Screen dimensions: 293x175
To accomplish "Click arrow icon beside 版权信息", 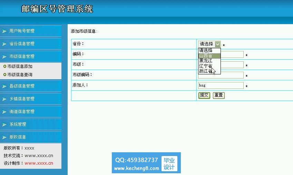I will click(x=4, y=137).
